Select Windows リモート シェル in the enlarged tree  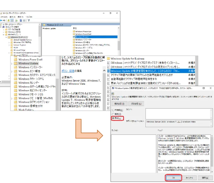click(31, 95)
